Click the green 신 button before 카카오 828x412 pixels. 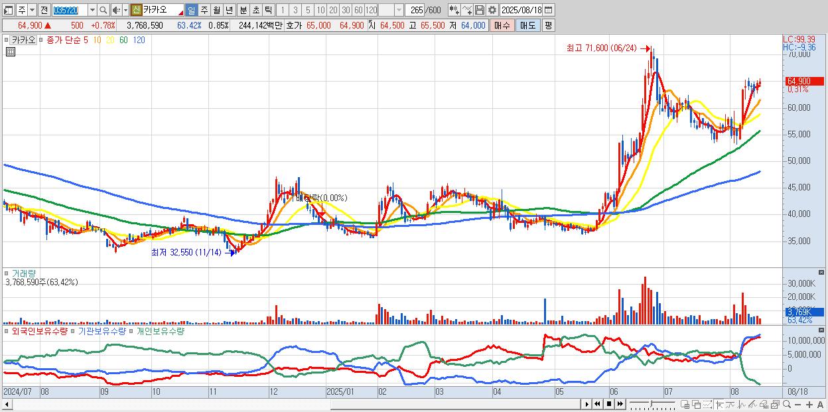coord(135,10)
